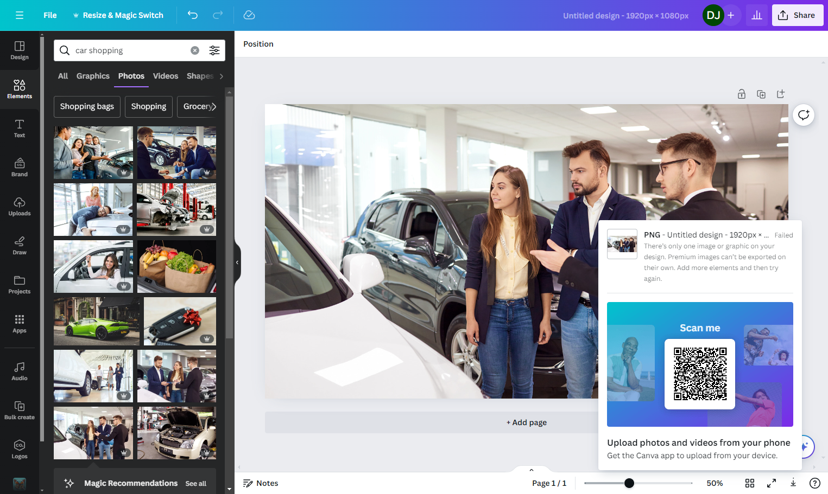Image resolution: width=828 pixels, height=494 pixels.
Task: Switch to the All tab
Action: (63, 76)
